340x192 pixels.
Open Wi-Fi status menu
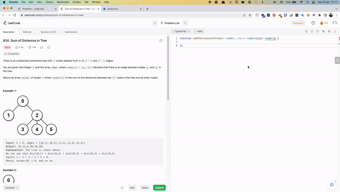click(x=301, y=2)
